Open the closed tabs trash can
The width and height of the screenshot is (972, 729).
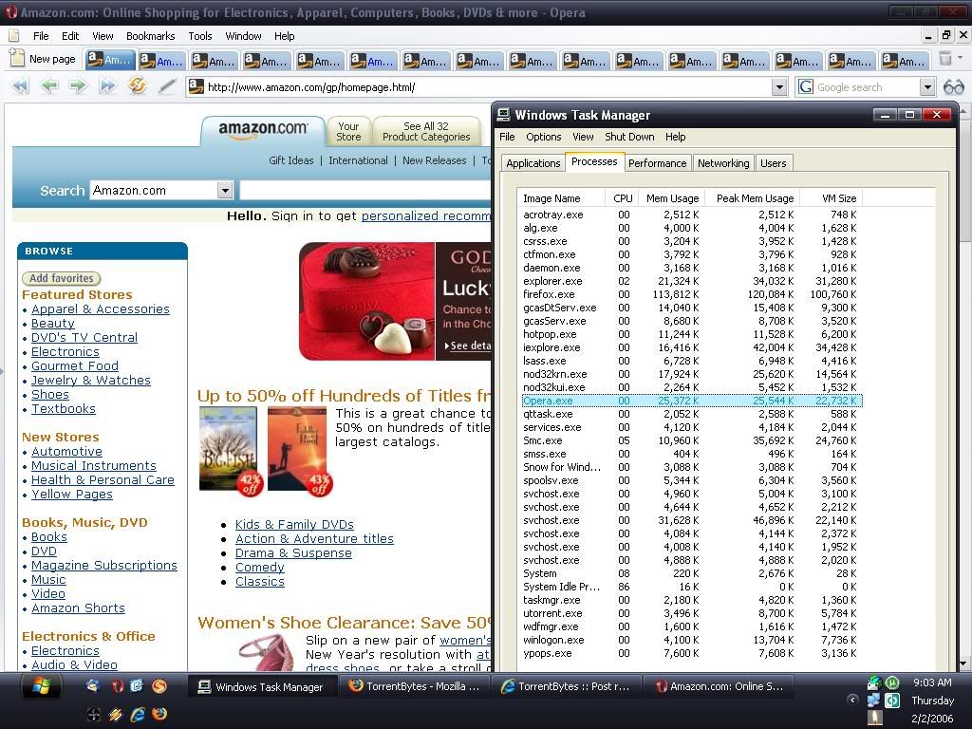pos(945,59)
